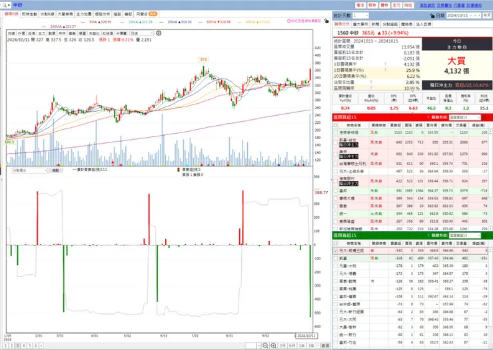493x350 pixels.
Task: Click the 隔日沖主力 badge under 港商野村
Action: pyautogui.click(x=348, y=184)
